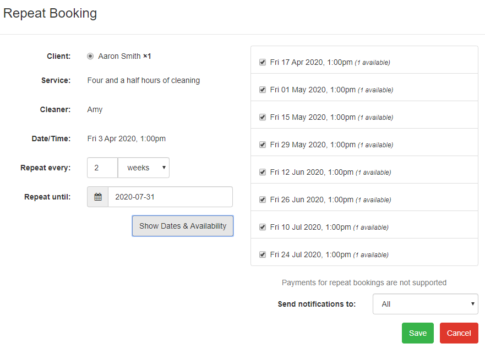Expand the Send notifications to dropdown

point(426,304)
